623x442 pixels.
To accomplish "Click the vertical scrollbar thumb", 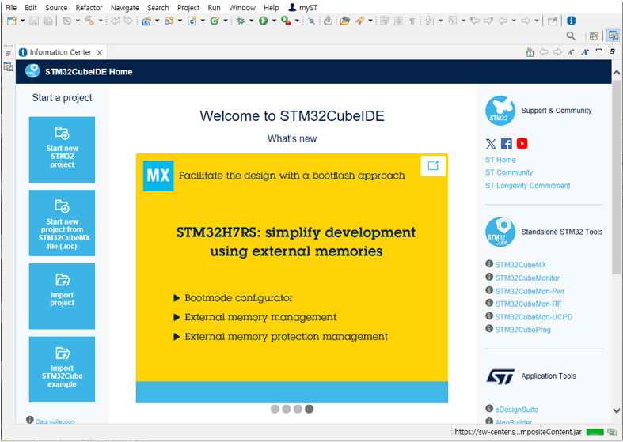I will click(x=616, y=176).
